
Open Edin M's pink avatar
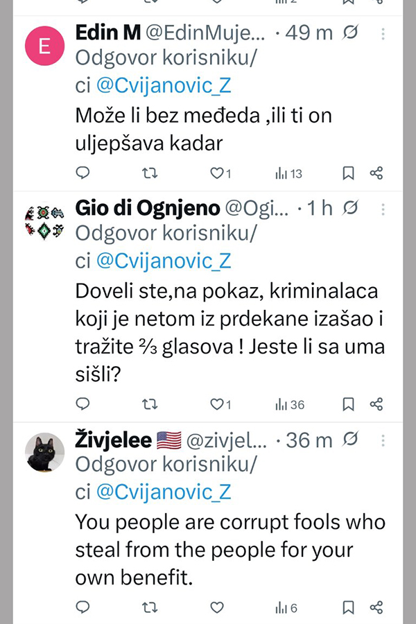(44, 46)
